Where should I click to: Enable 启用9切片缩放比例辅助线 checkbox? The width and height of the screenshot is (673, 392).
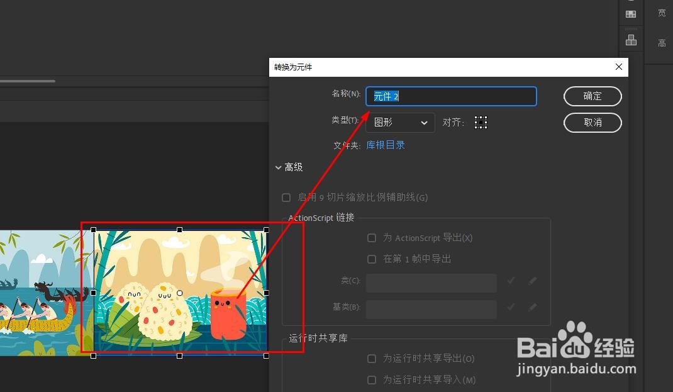[x=286, y=198]
